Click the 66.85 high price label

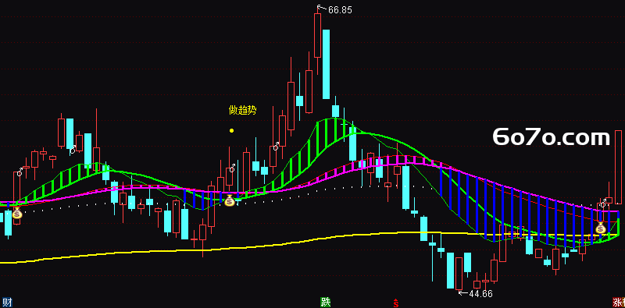click(340, 10)
